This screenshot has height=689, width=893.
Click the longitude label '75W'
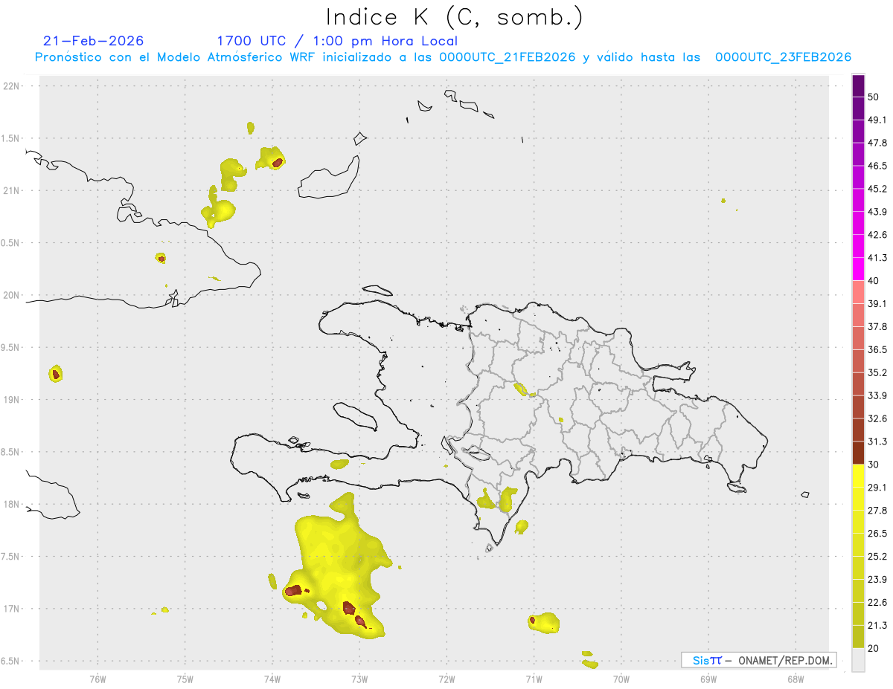point(185,679)
